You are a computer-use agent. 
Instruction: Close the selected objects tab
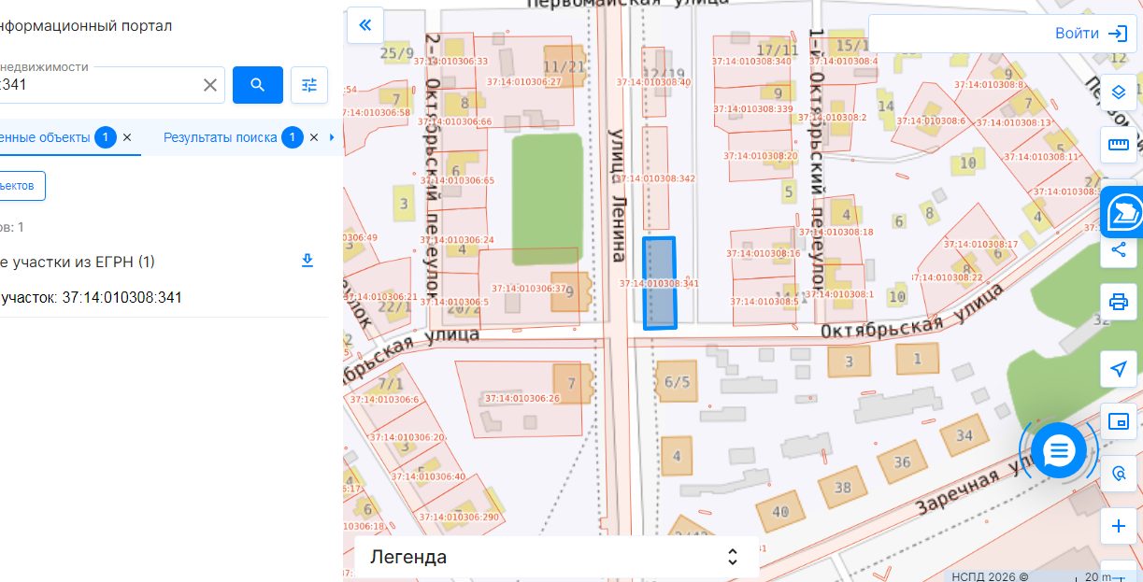[127, 137]
